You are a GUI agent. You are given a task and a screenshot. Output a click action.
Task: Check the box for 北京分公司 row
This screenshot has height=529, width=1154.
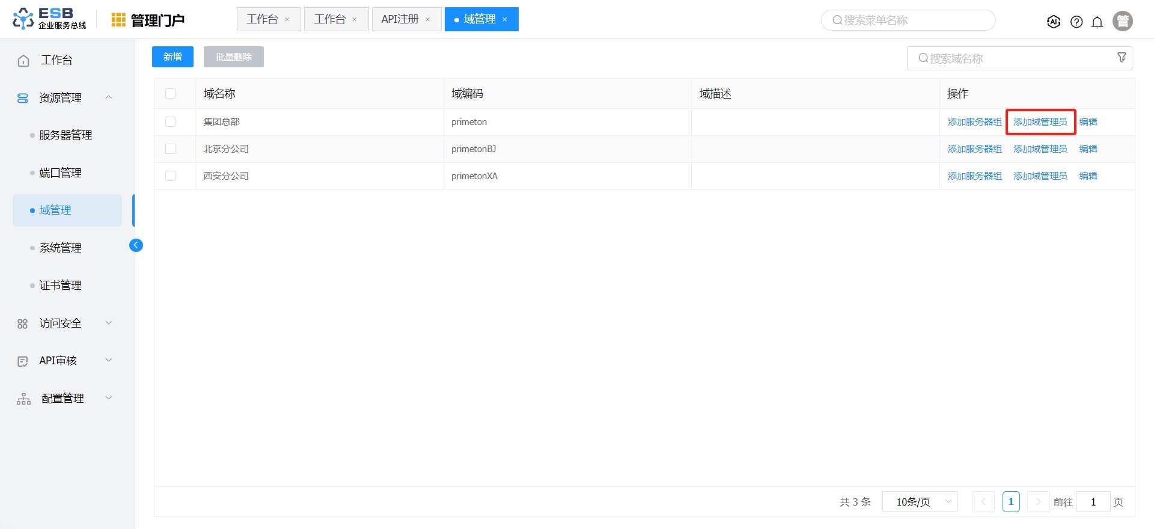171,149
